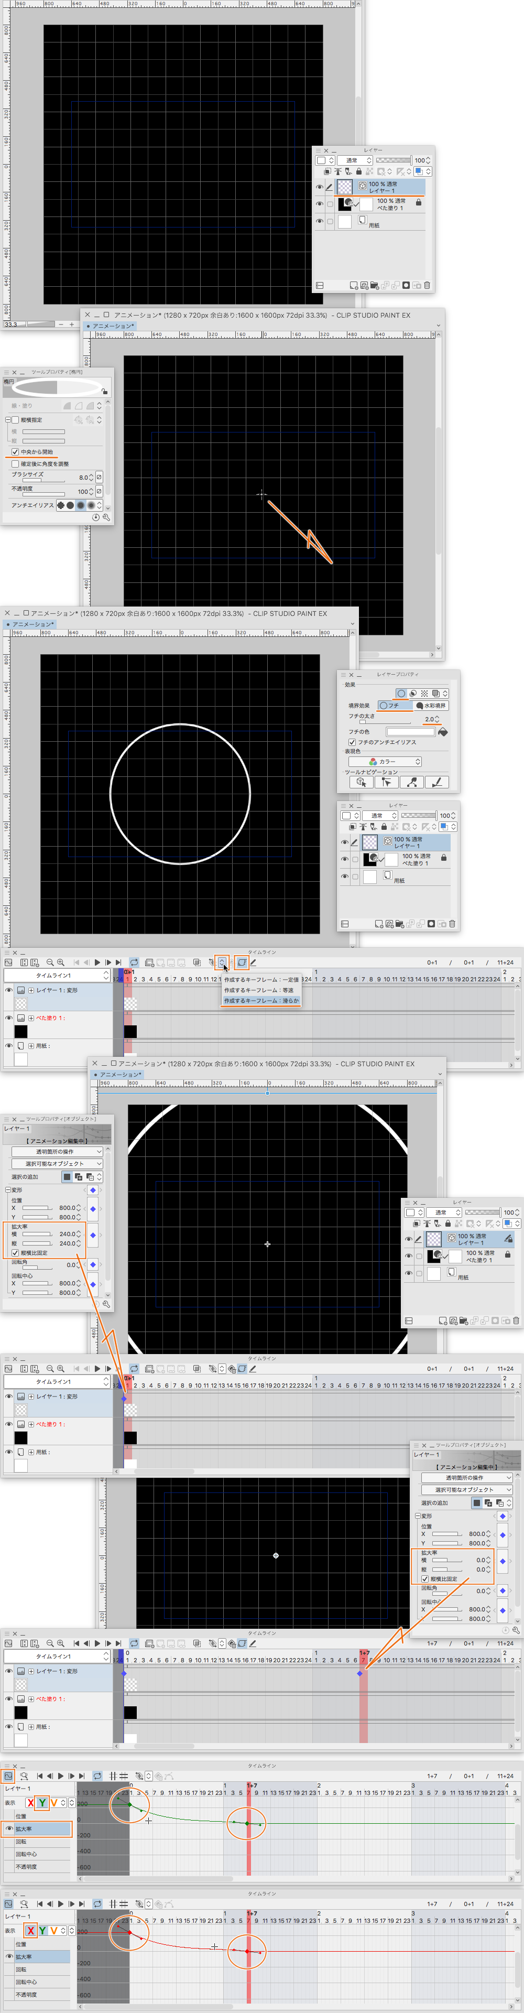
Task: Select the layer color effect icon in Layer Property
Action: click(x=436, y=693)
